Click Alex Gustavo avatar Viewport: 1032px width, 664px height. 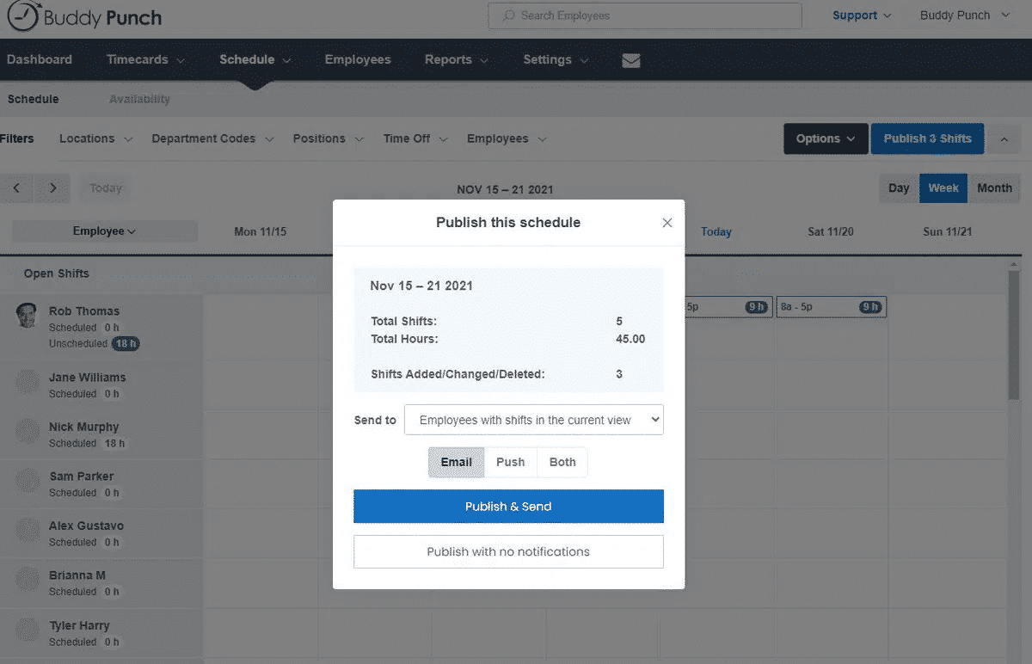click(x=28, y=530)
